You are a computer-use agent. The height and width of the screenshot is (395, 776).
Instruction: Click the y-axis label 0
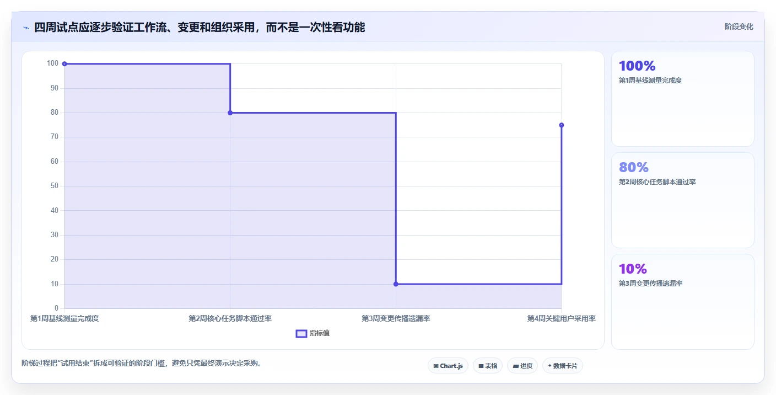pos(56,308)
